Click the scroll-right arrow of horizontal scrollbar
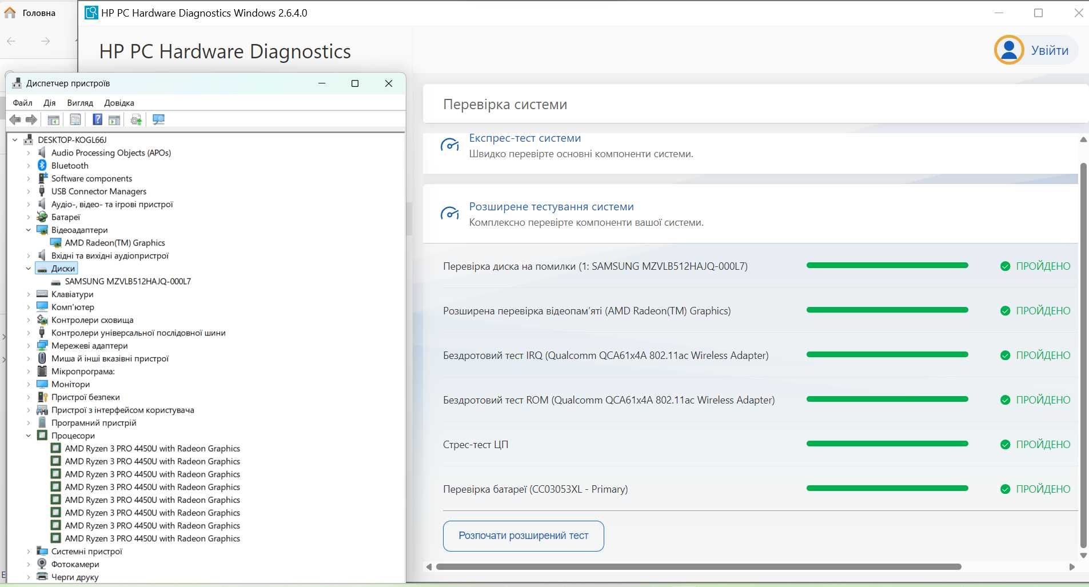Image resolution: width=1089 pixels, height=587 pixels. click(x=1072, y=566)
